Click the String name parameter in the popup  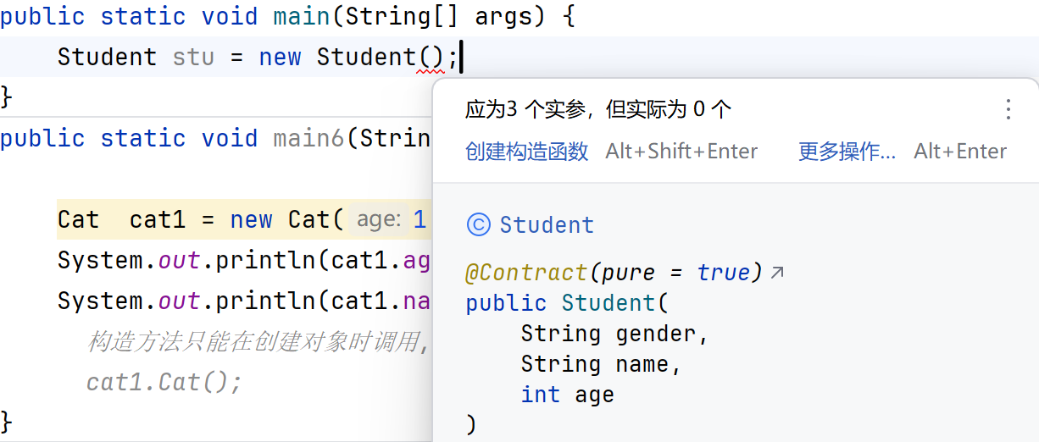(x=601, y=364)
